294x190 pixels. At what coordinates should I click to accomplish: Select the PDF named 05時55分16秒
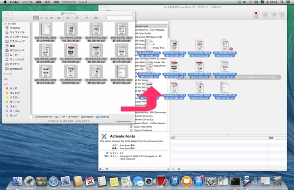pos(71,54)
